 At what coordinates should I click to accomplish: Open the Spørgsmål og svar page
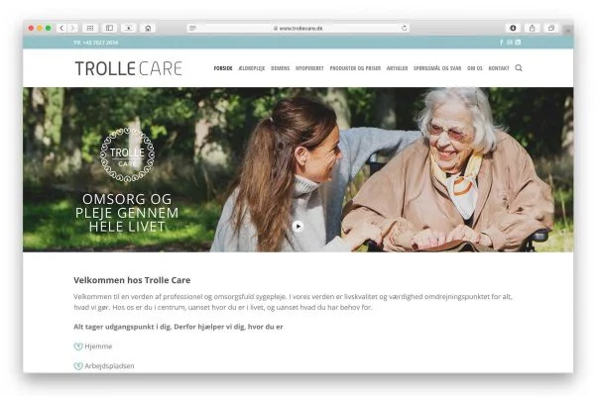(x=437, y=68)
